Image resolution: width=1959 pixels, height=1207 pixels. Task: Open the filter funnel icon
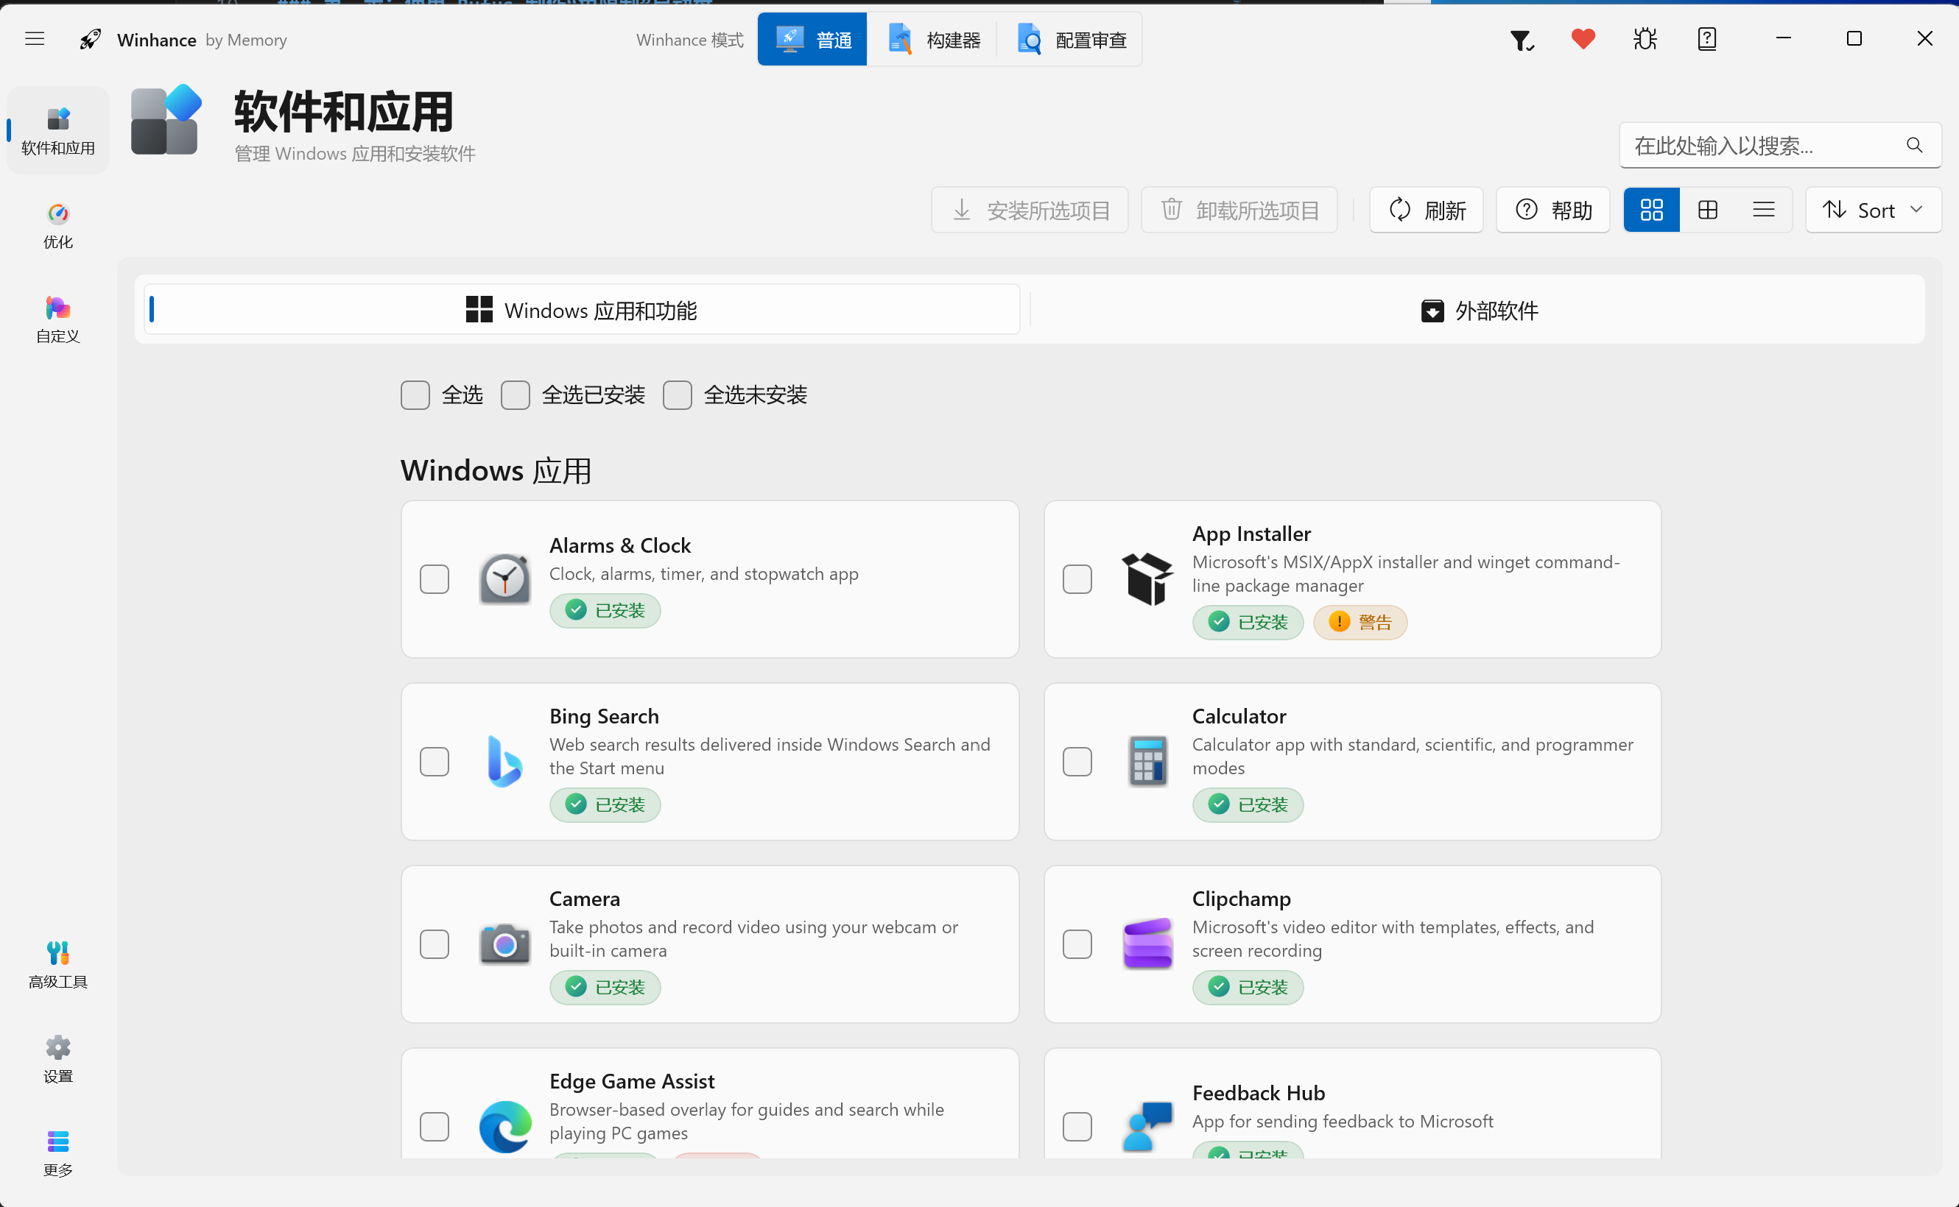pos(1522,39)
